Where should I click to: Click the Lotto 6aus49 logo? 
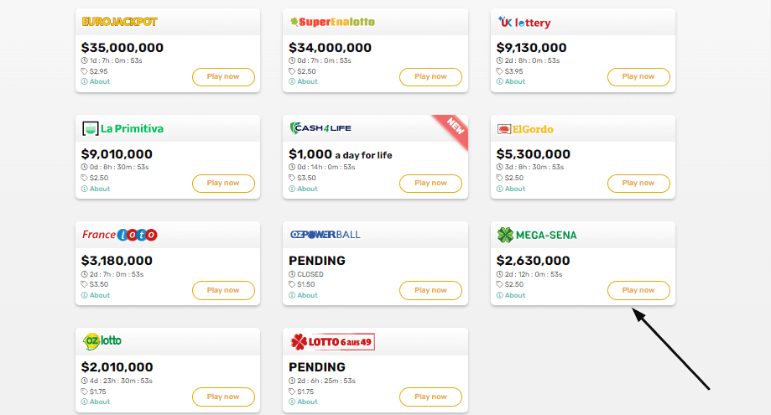pyautogui.click(x=332, y=342)
